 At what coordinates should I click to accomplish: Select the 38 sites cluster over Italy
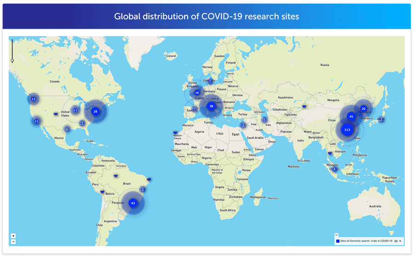pos(211,106)
